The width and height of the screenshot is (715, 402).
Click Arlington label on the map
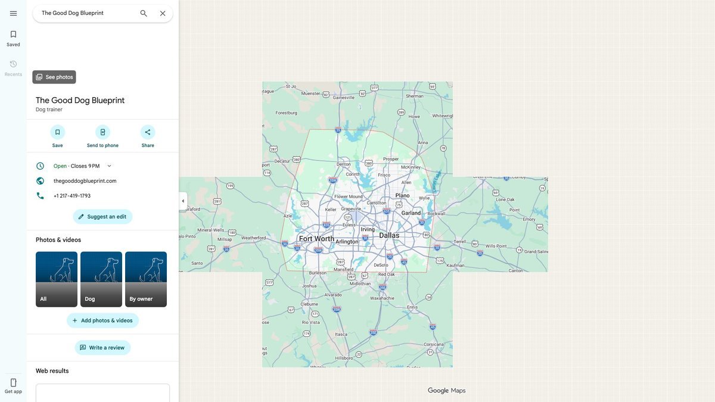coord(347,242)
